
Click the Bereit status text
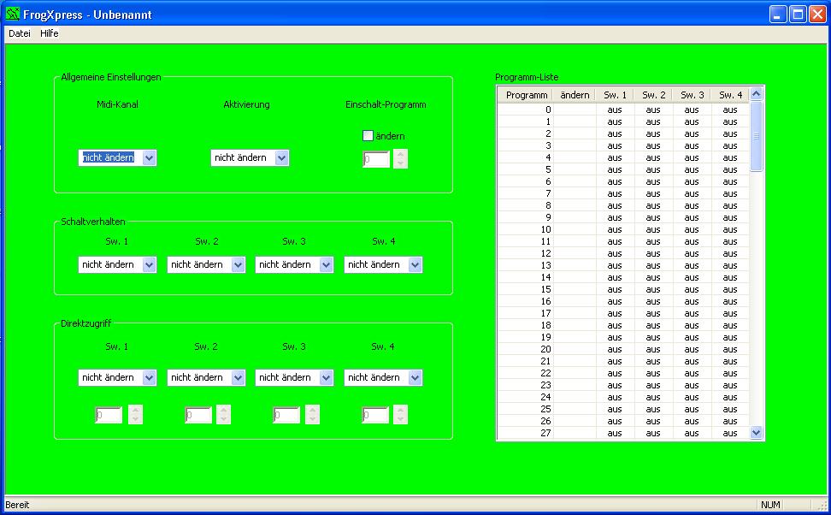point(17,505)
